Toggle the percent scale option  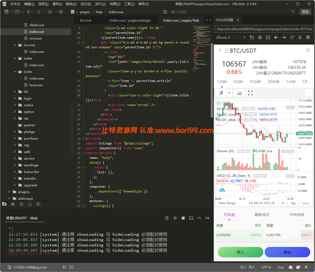point(283,203)
